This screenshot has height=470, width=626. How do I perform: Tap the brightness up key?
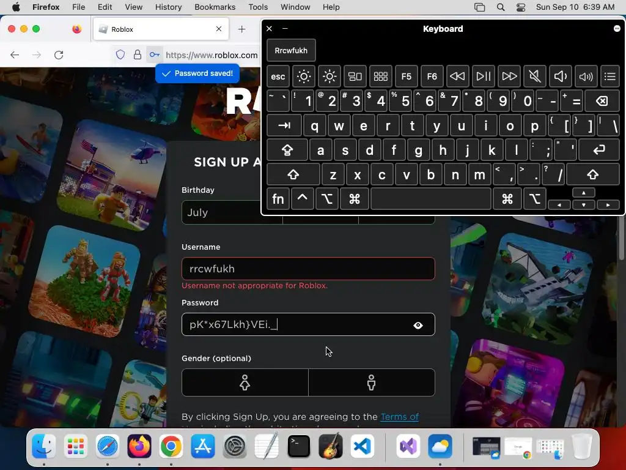click(x=330, y=76)
